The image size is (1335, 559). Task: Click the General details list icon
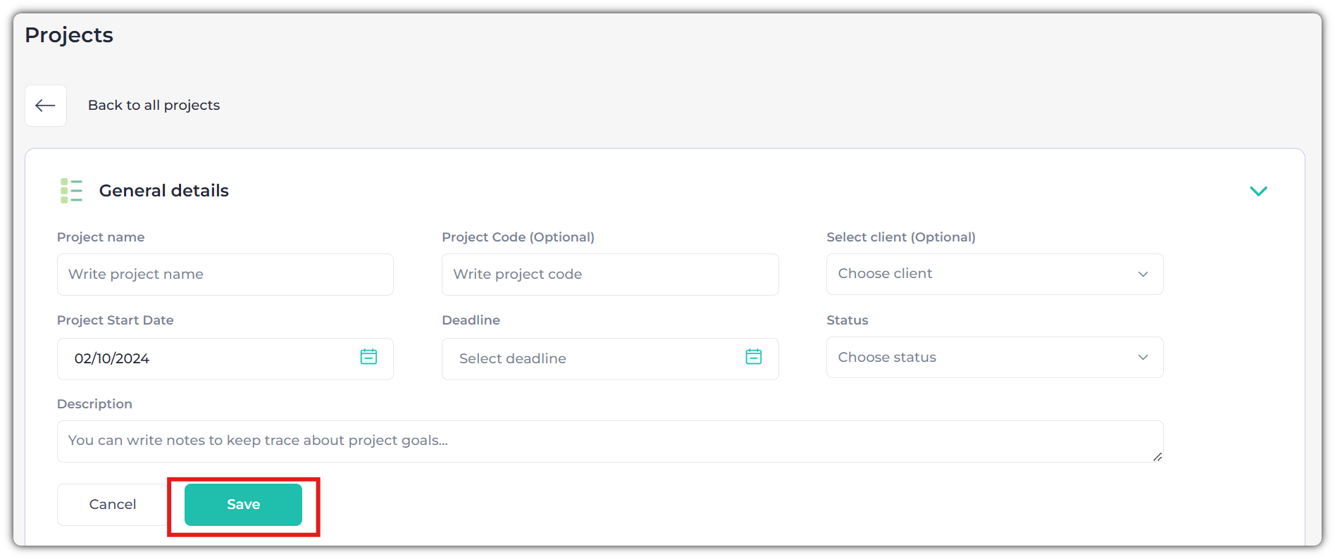[x=71, y=191]
